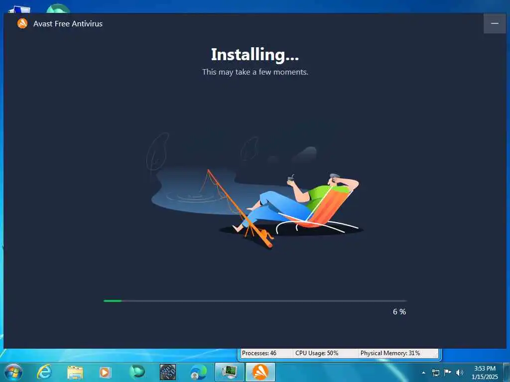This screenshot has width=510, height=382.
Task: Click the Show Desktop button
Action: coord(507,373)
